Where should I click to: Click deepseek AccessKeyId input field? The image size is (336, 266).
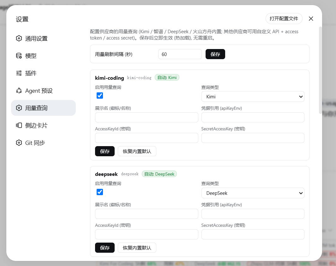pyautogui.click(x=147, y=234)
